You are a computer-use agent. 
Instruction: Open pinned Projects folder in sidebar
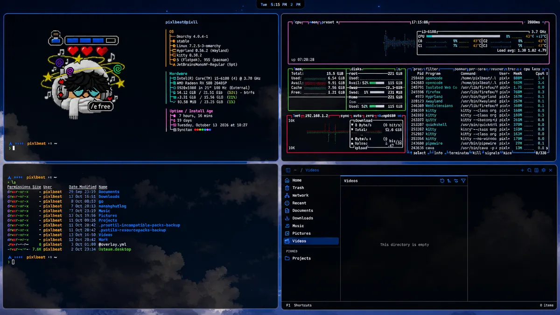point(311,258)
